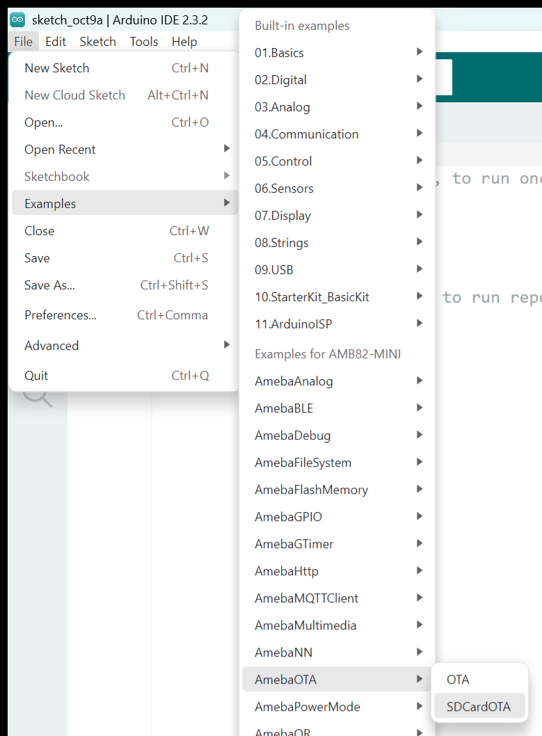
Task: Open the Sketch menu in menu bar
Action: [97, 42]
